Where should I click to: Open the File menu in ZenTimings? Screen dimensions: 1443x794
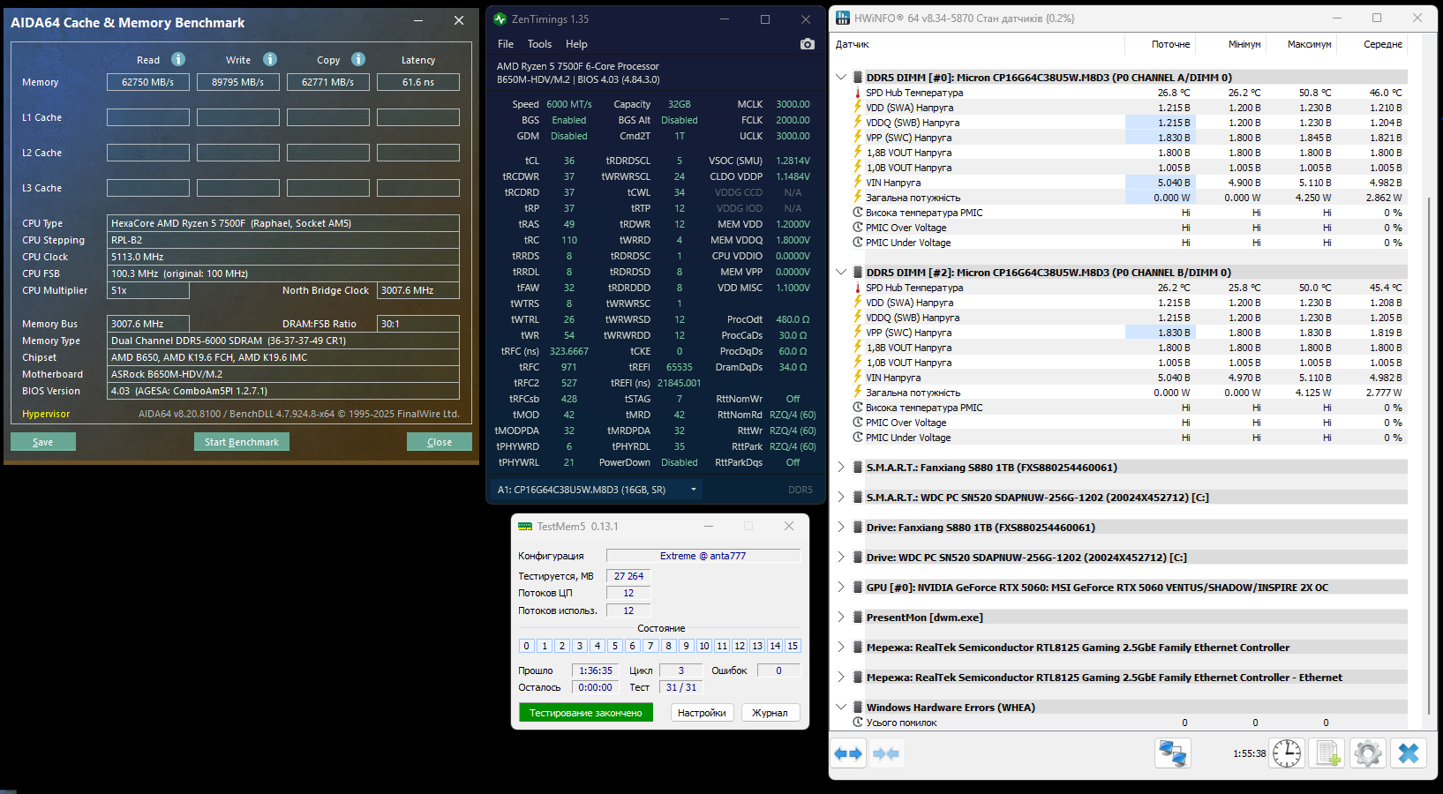pyautogui.click(x=506, y=44)
